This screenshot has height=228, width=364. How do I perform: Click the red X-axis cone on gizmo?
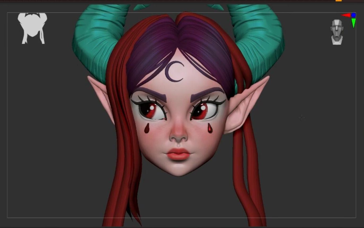(346, 15)
